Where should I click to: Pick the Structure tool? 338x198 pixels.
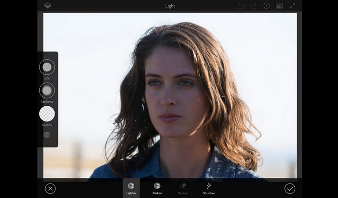tap(209, 186)
